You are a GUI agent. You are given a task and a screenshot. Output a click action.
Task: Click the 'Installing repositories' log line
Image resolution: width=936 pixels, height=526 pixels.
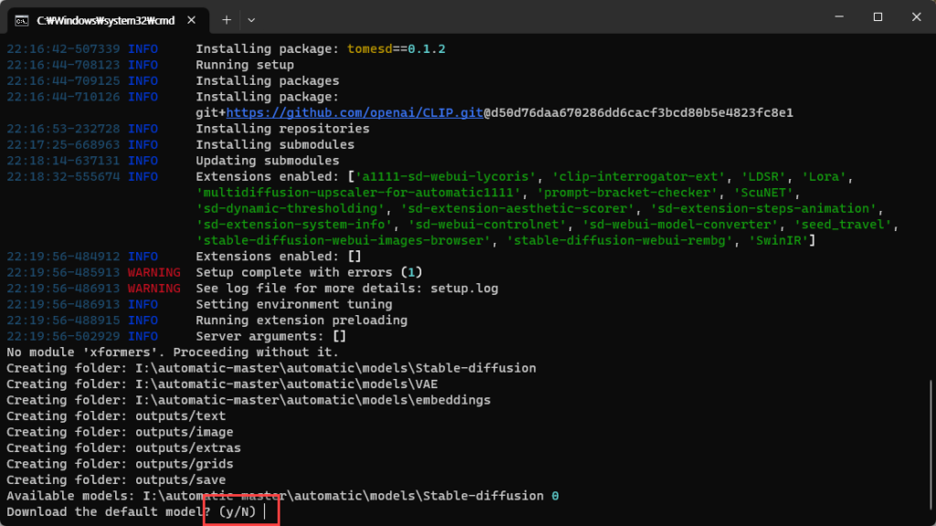point(282,129)
